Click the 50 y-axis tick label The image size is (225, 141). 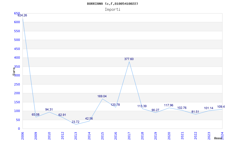[x=18, y=120]
